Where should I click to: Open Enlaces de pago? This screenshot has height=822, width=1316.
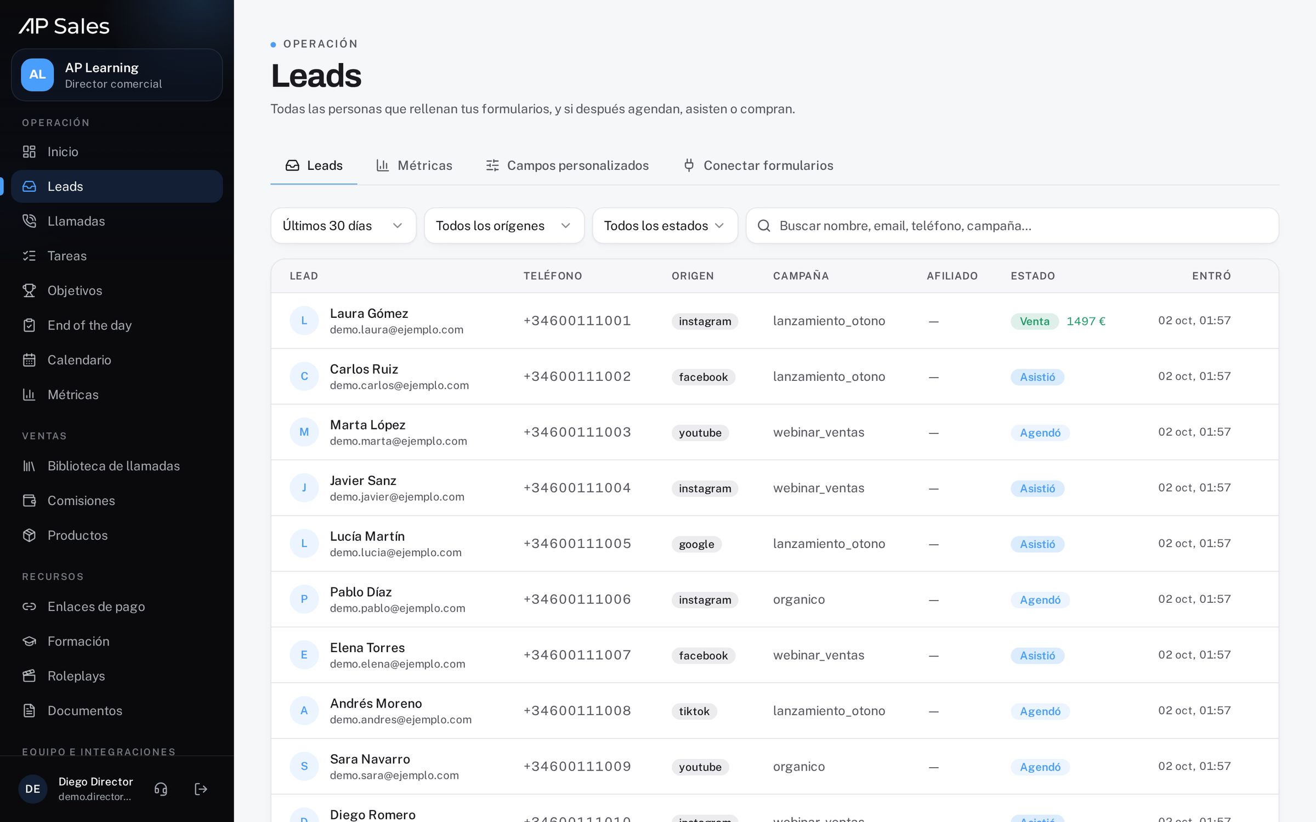tap(117, 607)
